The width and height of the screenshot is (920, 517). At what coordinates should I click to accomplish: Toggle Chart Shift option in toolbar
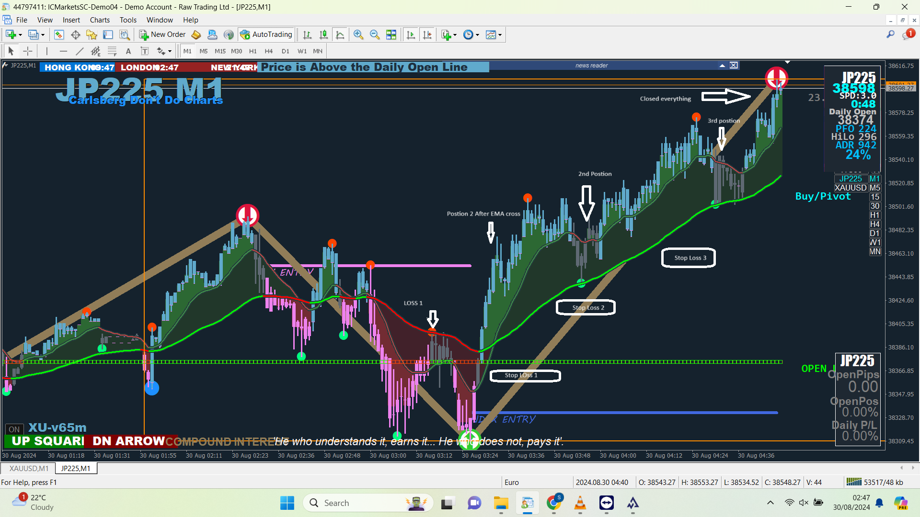(427, 34)
